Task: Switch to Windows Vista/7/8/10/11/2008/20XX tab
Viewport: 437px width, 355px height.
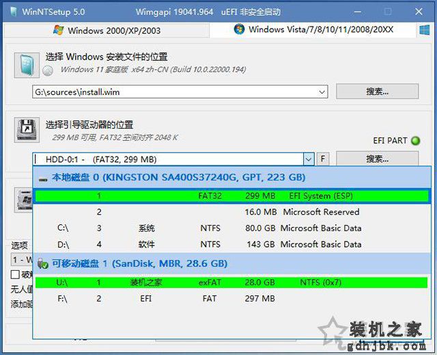Action: coord(313,29)
